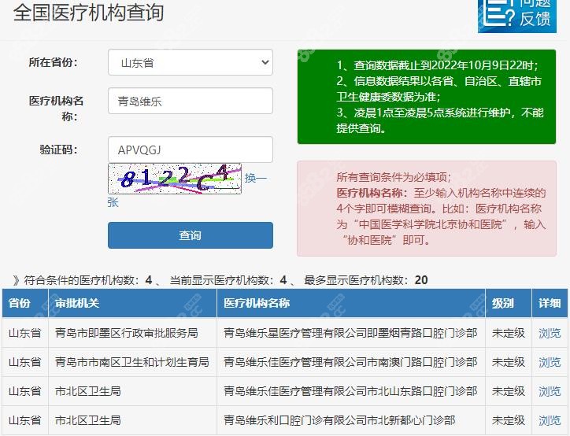The height and width of the screenshot is (436, 570).
Task: Open the 问题反馈 feedback icon
Action: pyautogui.click(x=517, y=15)
